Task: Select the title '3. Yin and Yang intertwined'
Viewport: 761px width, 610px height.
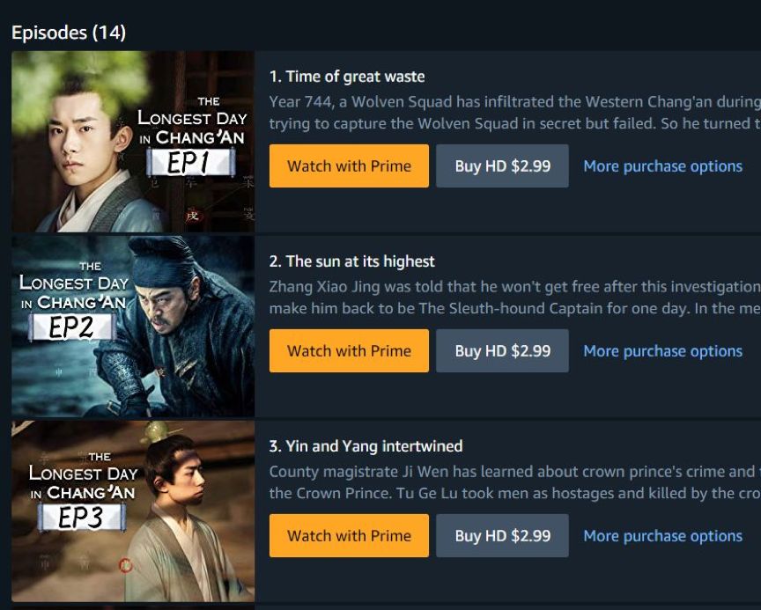Action: tap(366, 446)
